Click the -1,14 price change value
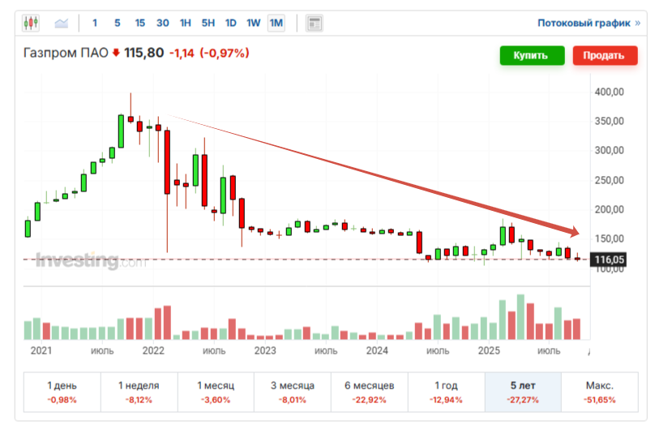This screenshot has height=425, width=655. click(x=182, y=53)
